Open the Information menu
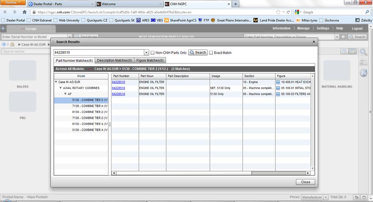The width and height of the screenshot is (373, 202). (x=282, y=28)
